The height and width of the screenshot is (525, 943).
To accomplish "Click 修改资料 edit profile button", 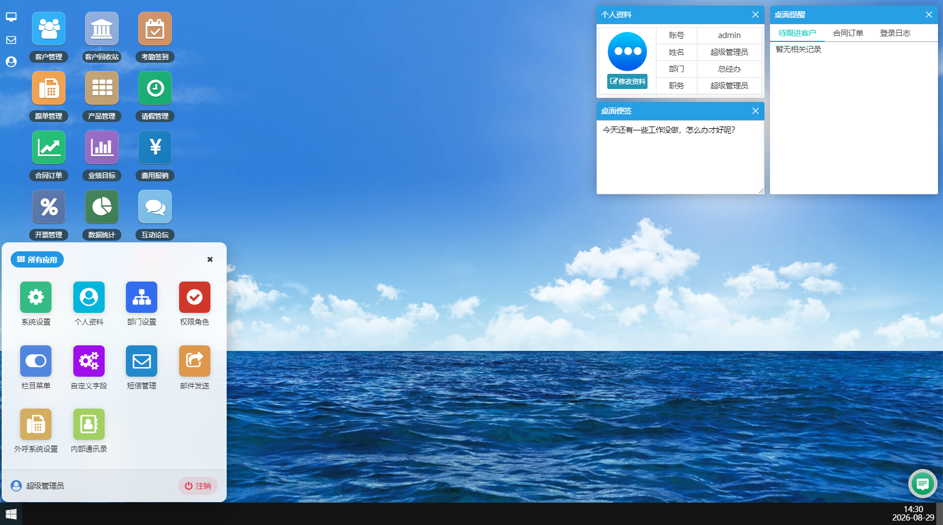I will tap(627, 82).
